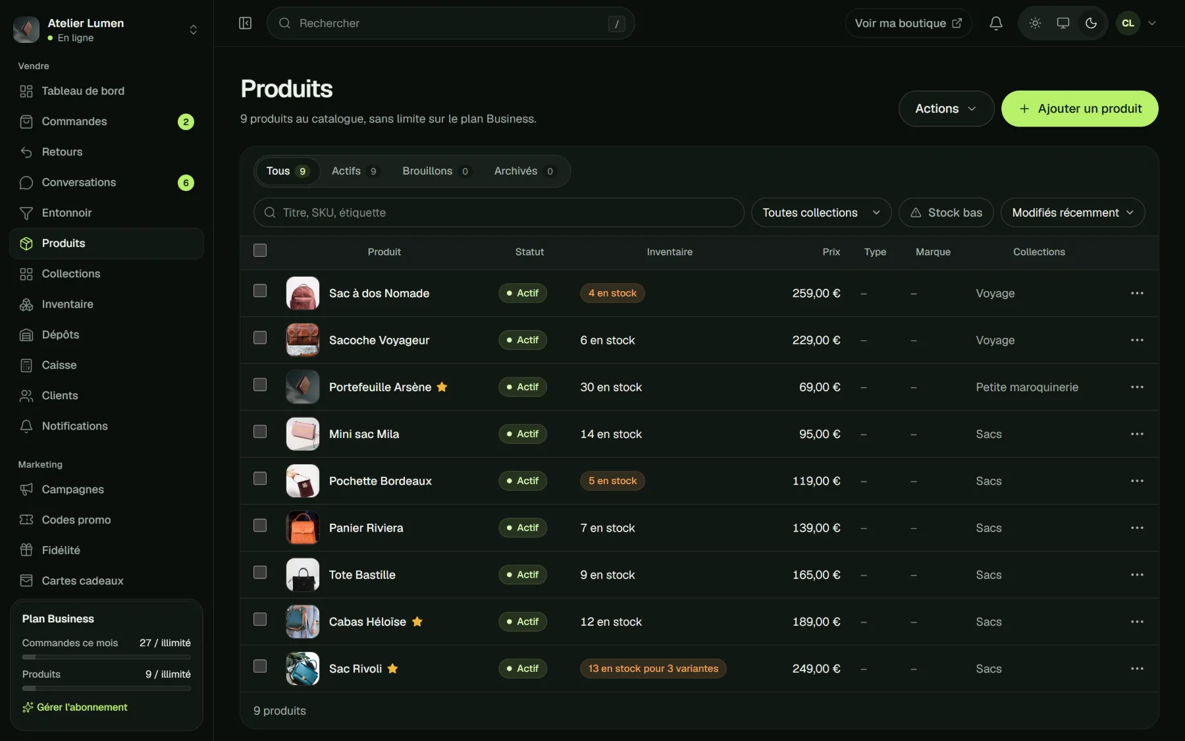Viewport: 1185px width, 741px height.
Task: Check the Panier Riviera row
Action: (260, 525)
